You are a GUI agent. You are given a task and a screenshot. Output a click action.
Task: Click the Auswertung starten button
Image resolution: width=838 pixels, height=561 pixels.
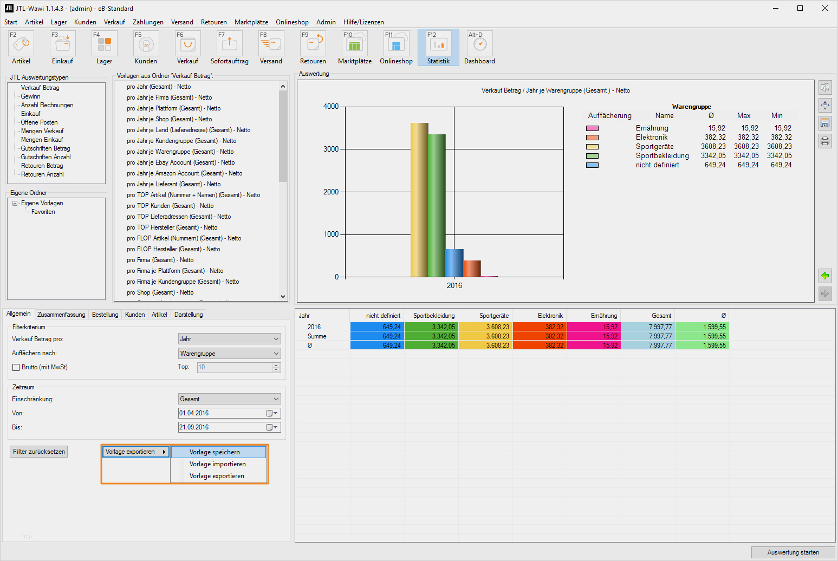tap(793, 552)
